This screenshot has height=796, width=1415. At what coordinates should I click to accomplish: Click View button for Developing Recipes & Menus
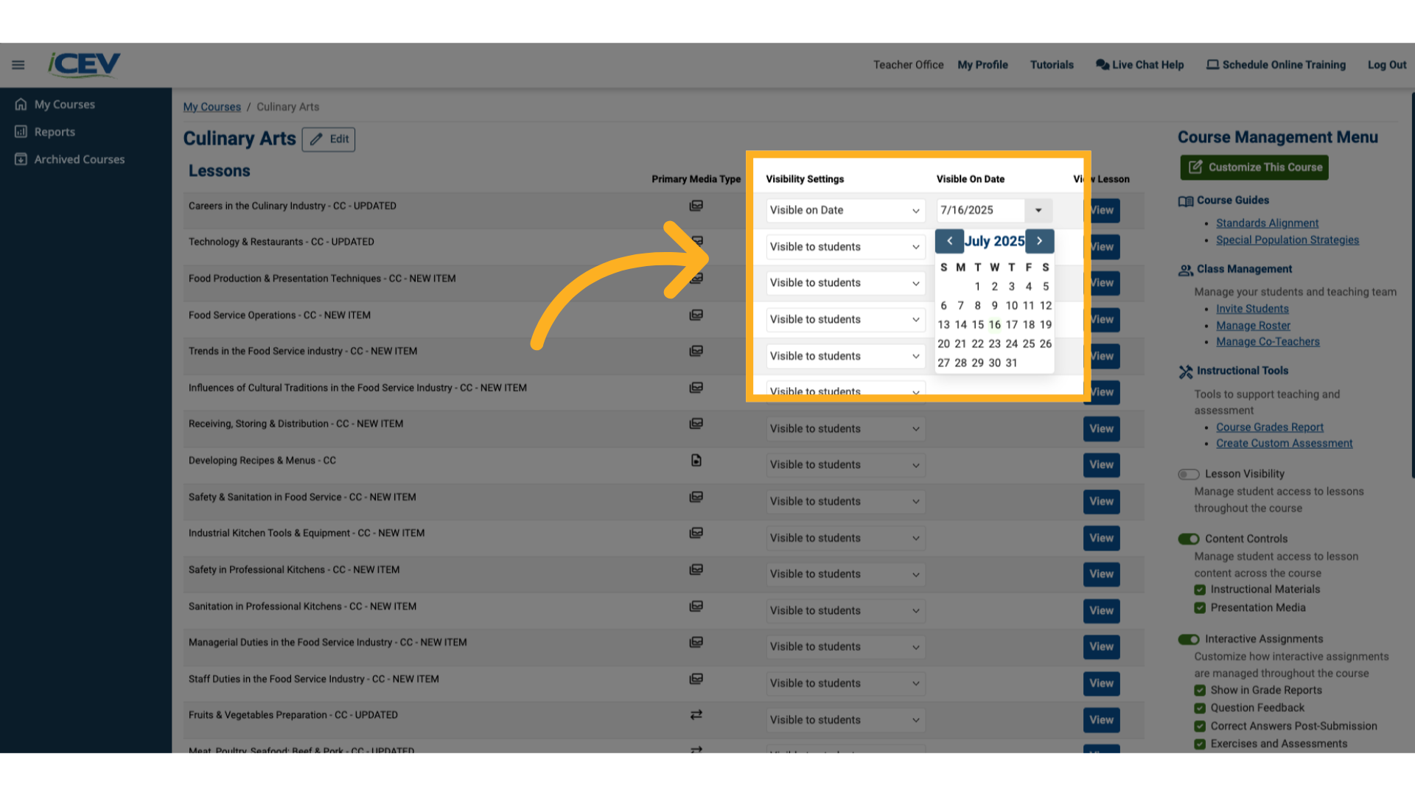(x=1101, y=465)
